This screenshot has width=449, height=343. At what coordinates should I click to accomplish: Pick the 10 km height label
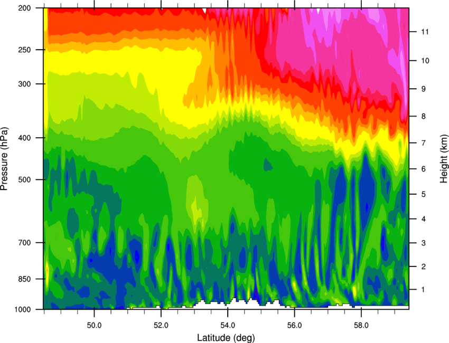425,61
